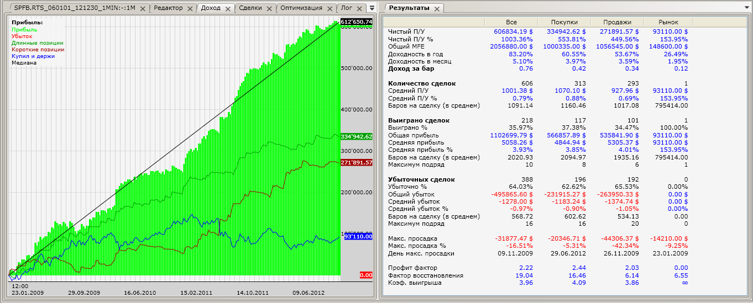Switch to the Сделки tab

[x=250, y=8]
